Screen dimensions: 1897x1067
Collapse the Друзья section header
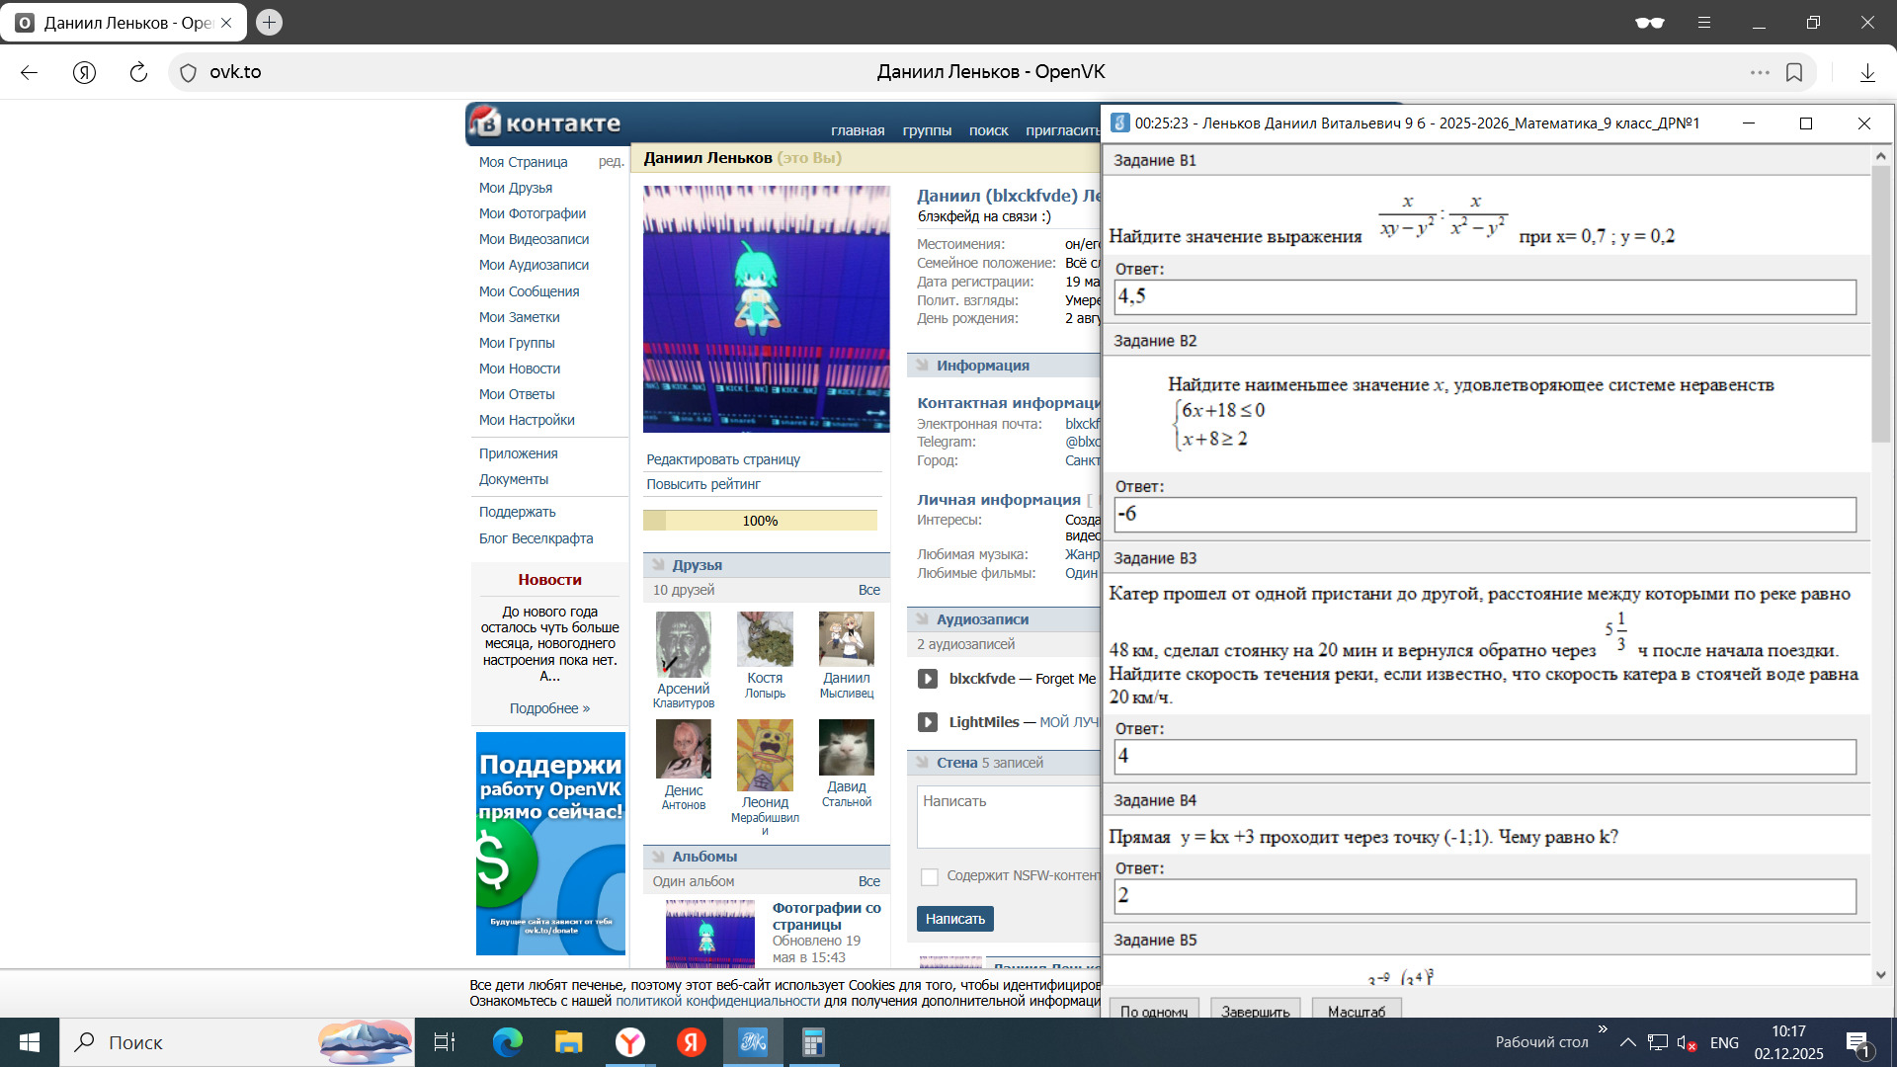697,565
